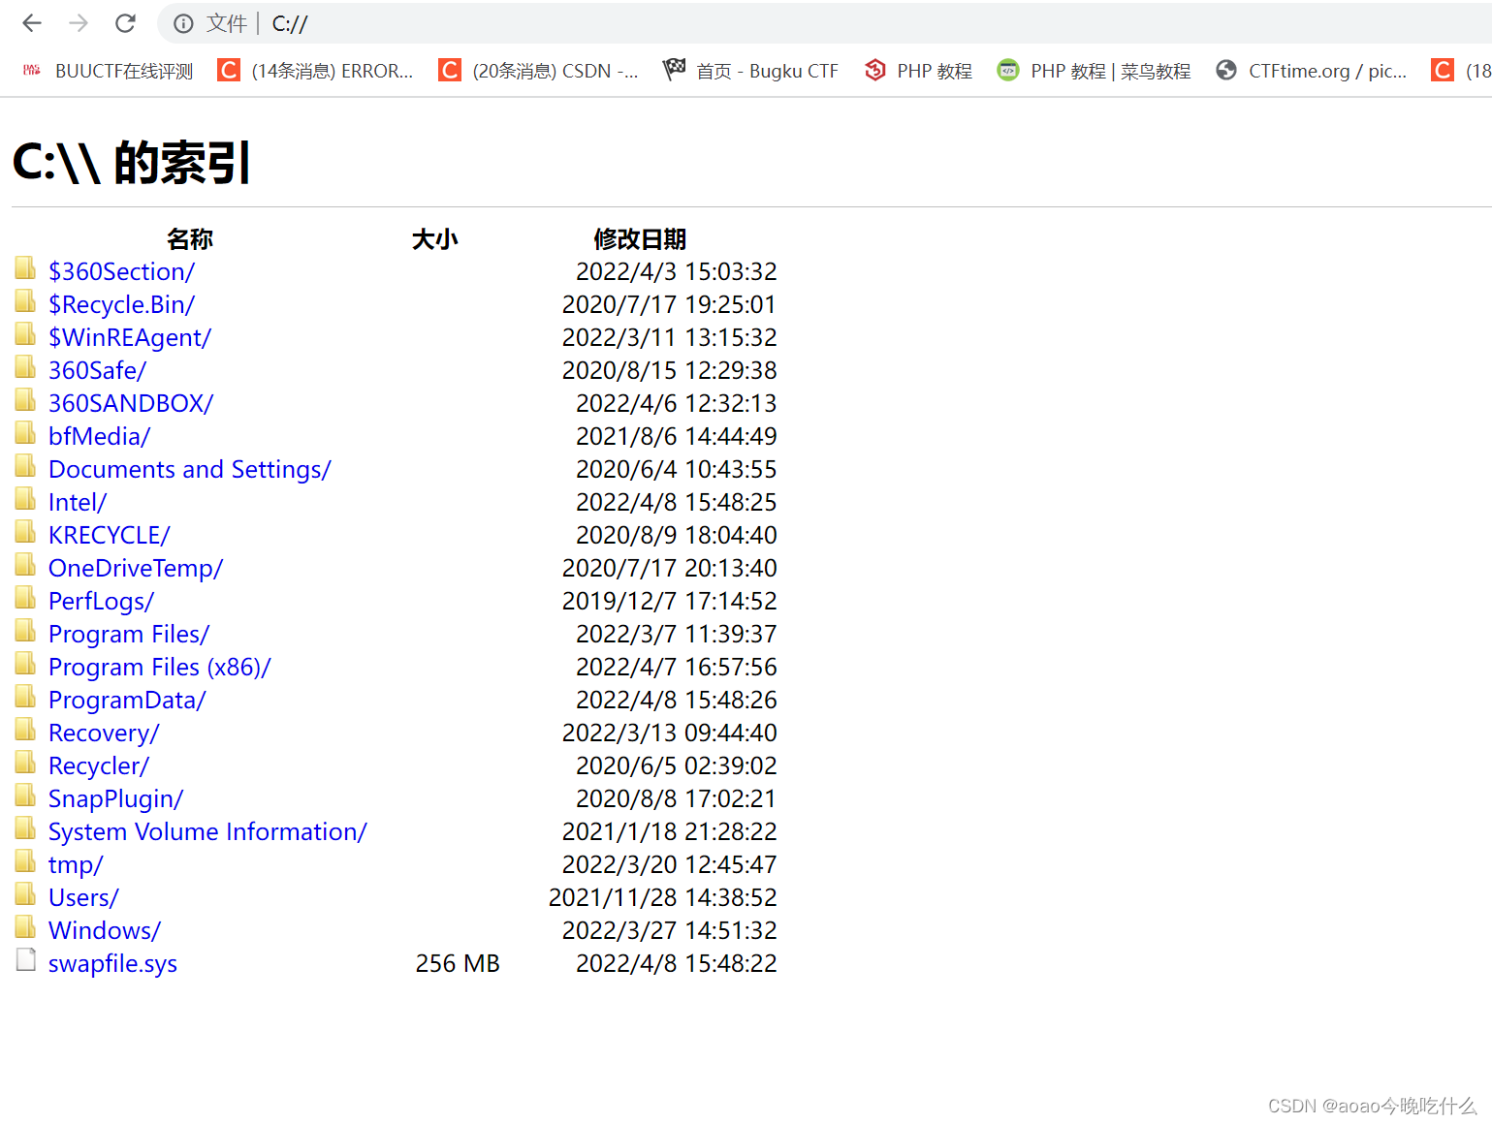Click the 名称 column header
Screen dimensions: 1492x1124
[190, 239]
